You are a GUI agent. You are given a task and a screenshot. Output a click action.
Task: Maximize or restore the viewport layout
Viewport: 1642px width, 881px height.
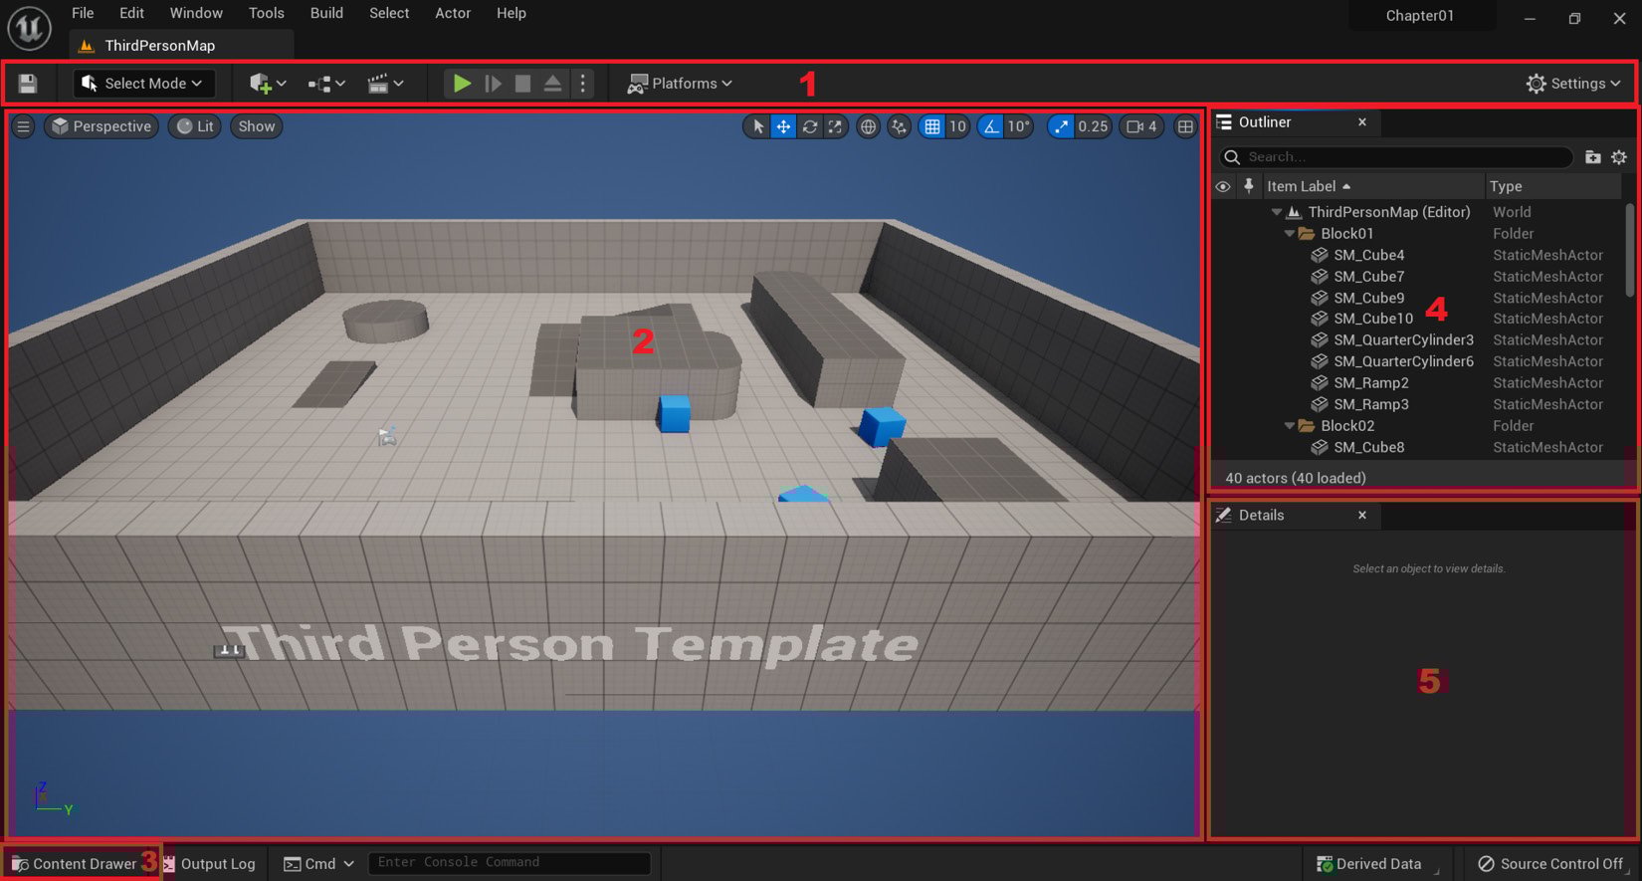[1185, 126]
